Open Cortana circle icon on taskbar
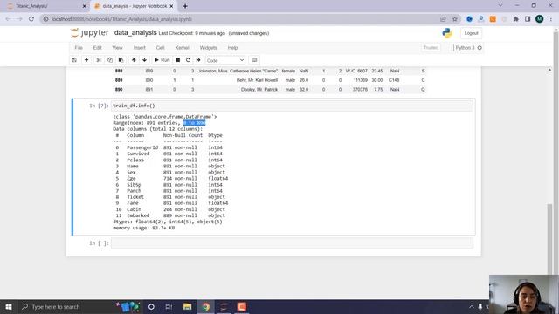The height and width of the screenshot is (314, 559). click(151, 306)
